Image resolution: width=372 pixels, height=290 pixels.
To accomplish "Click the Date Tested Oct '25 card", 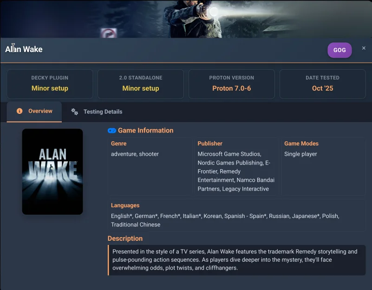I will pos(322,84).
